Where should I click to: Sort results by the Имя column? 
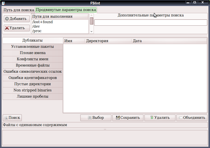click(x=74, y=41)
